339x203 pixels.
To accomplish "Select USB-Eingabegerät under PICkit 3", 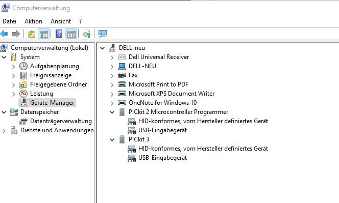I will 162,158.
